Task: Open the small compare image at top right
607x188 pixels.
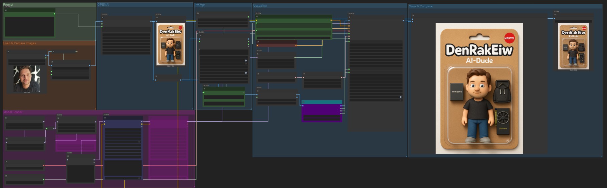Action: [x=573, y=47]
